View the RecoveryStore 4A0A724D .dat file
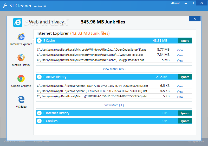The image size is (208, 146). (x=180, y=87)
